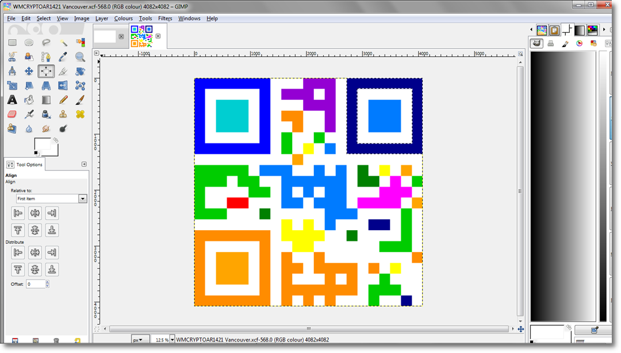
Task: Align left edge of target
Action: [18, 213]
